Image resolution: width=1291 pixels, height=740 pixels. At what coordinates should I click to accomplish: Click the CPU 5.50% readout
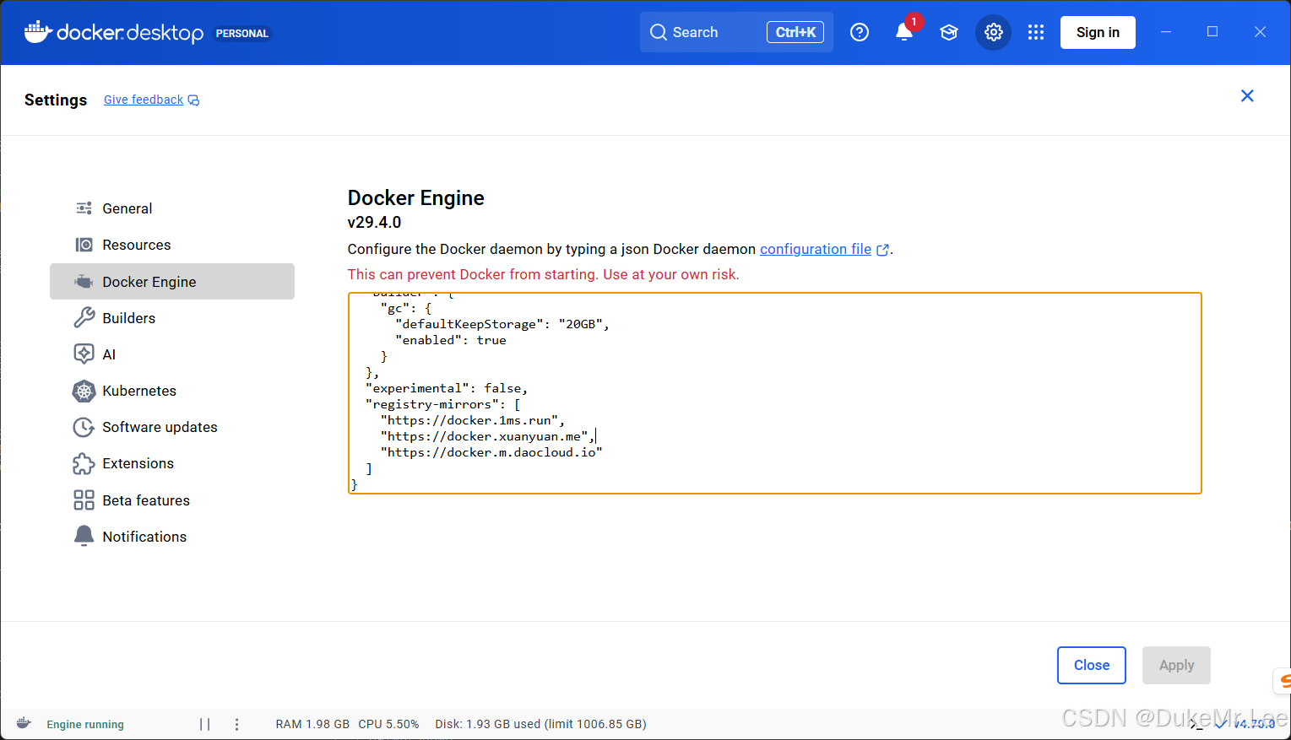coord(388,724)
